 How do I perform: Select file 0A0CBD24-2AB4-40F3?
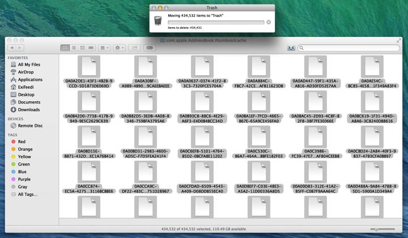pyautogui.click(x=372, y=142)
